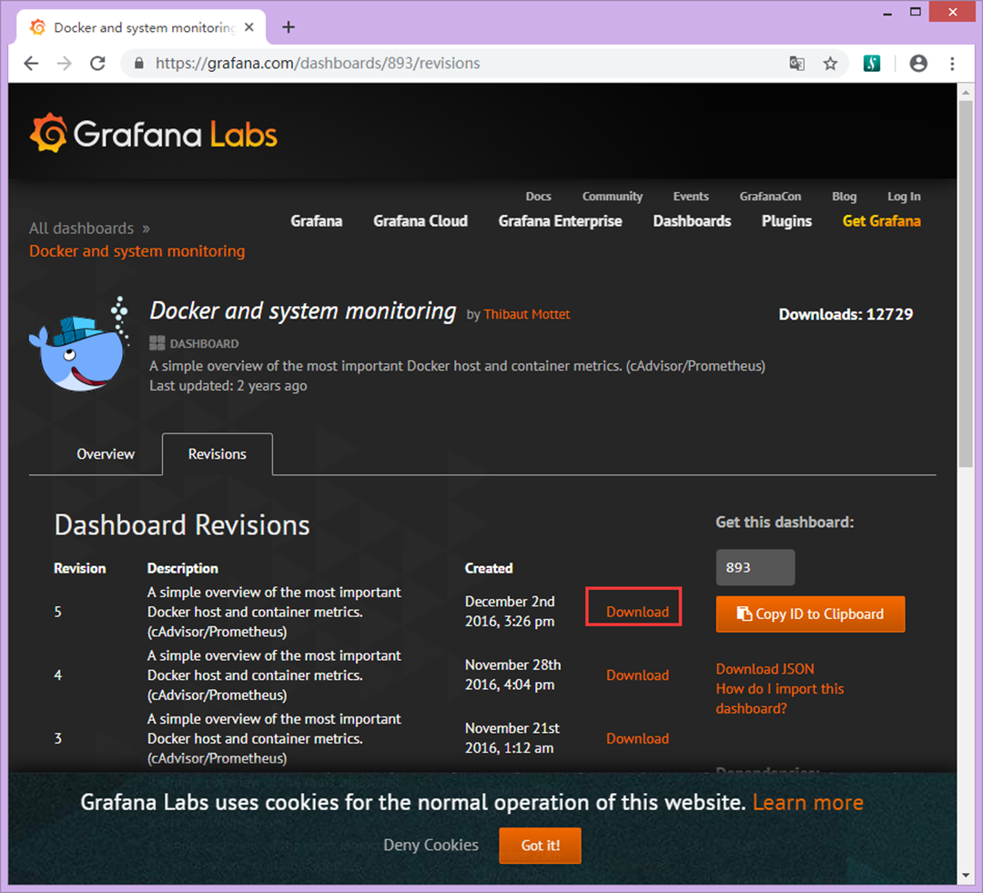Download revision 4
The width and height of the screenshot is (983, 893).
[637, 675]
